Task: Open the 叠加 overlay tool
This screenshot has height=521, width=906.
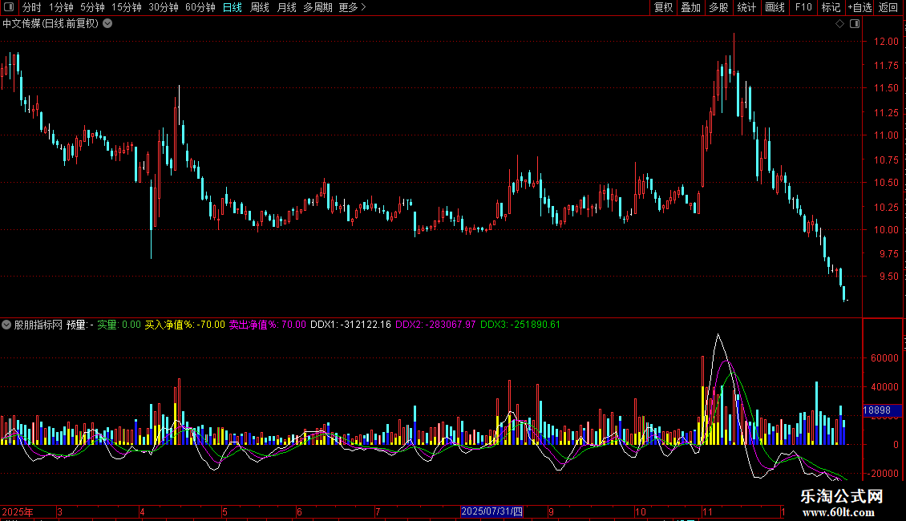Action: [690, 7]
